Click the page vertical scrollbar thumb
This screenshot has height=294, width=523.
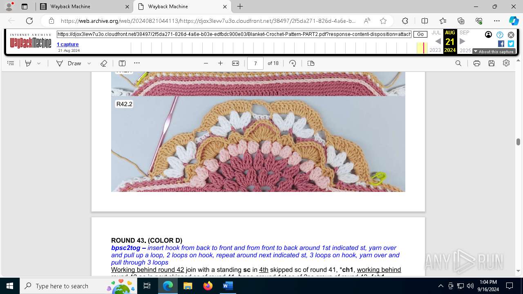point(518,142)
